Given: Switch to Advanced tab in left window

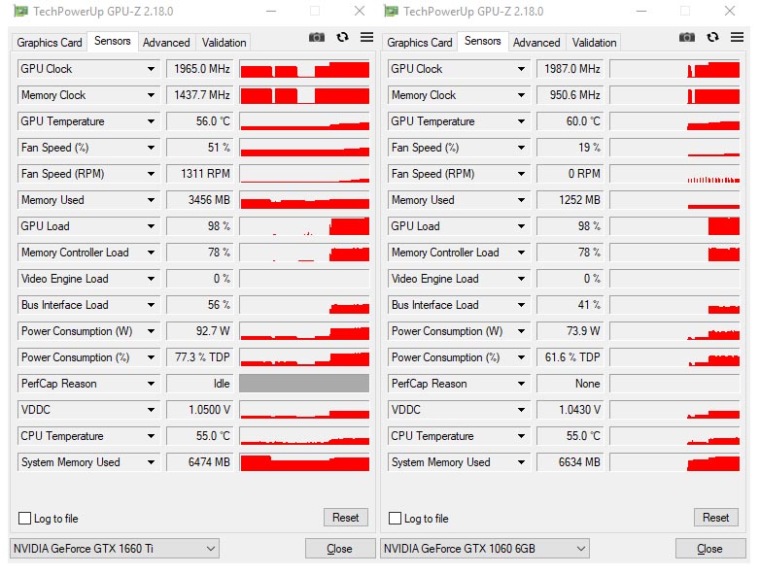Looking at the screenshot, I should tap(166, 43).
